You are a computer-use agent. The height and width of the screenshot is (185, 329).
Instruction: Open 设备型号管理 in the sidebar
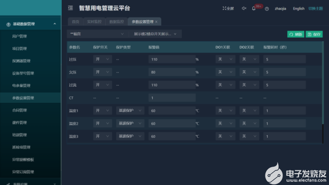click(23, 74)
